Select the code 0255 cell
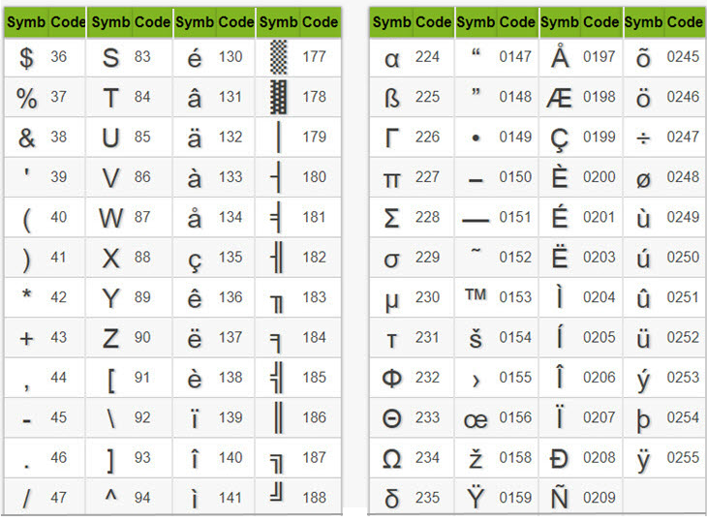The image size is (707, 521). [683, 458]
